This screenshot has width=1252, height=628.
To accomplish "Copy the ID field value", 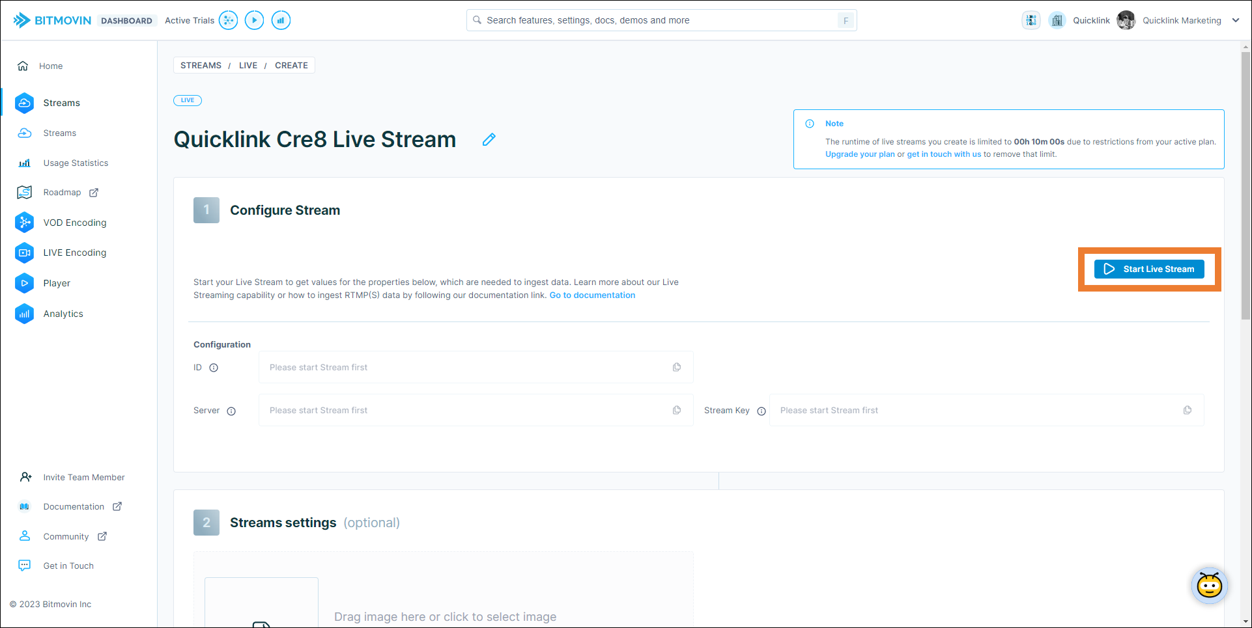I will pyautogui.click(x=677, y=368).
